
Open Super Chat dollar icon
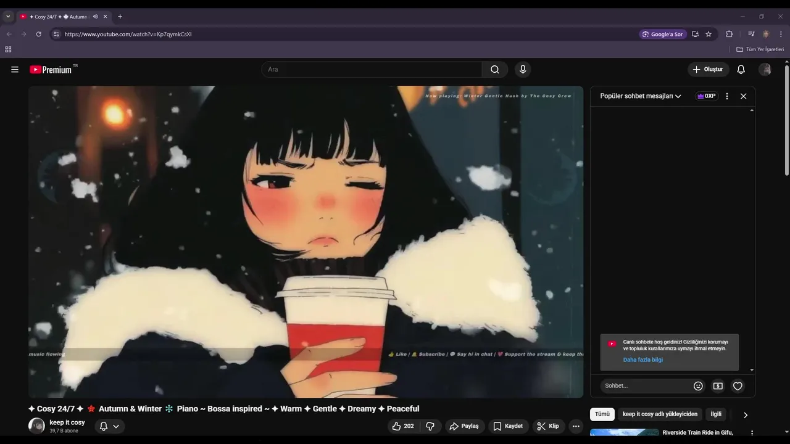pos(718,386)
